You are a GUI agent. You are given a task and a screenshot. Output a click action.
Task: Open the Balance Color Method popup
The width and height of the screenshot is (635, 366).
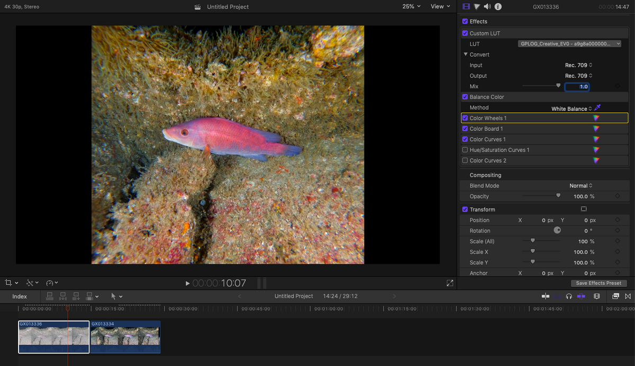(x=571, y=109)
